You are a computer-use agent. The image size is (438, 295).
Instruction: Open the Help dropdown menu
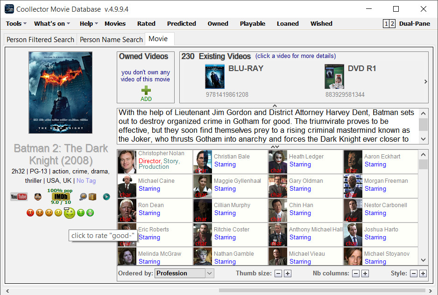click(x=89, y=24)
